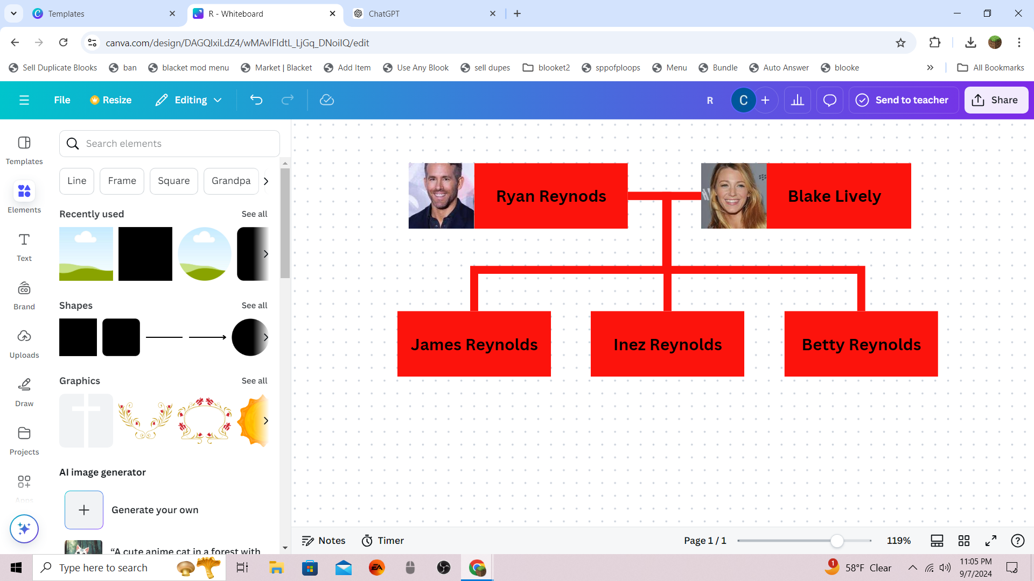Toggle the grid view thumbnails button

[964, 541]
